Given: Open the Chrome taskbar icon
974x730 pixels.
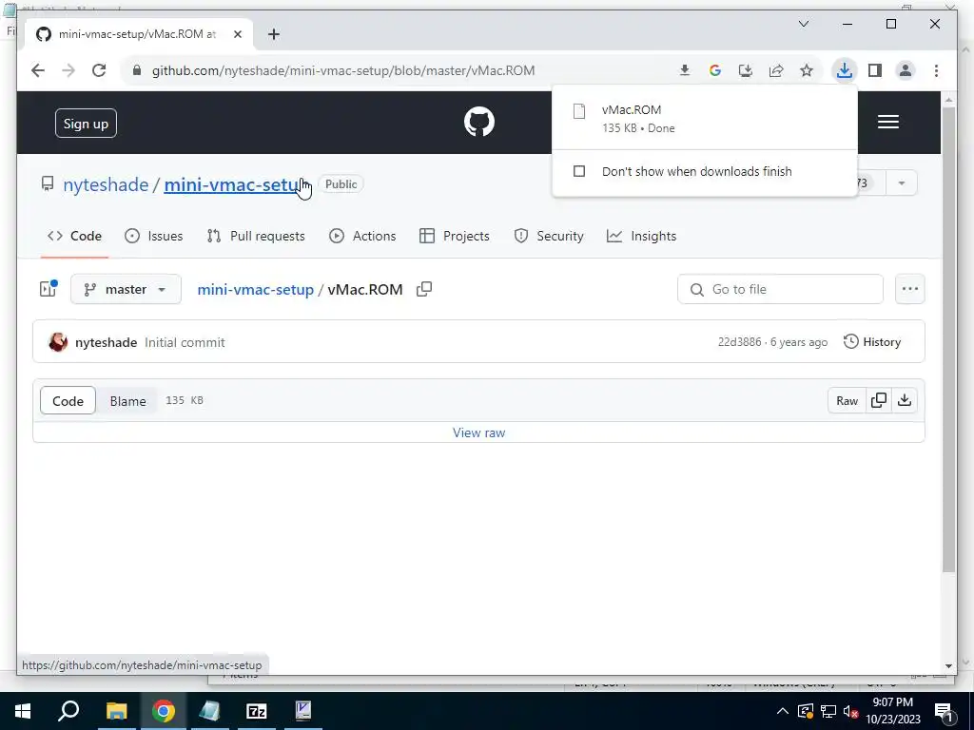Looking at the screenshot, I should [164, 711].
